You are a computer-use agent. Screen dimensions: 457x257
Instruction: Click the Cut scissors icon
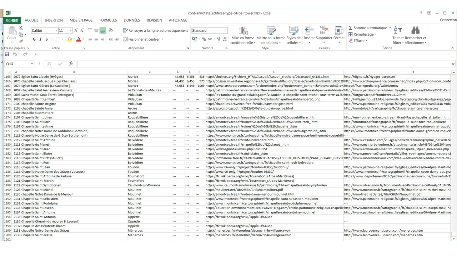21,28
